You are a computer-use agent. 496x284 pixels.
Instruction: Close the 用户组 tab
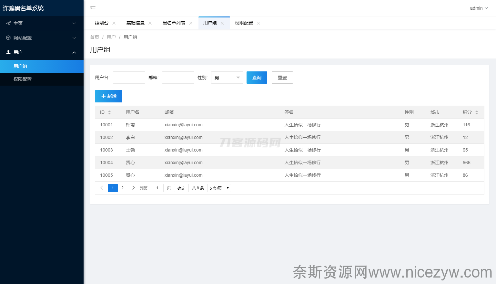[x=222, y=23]
